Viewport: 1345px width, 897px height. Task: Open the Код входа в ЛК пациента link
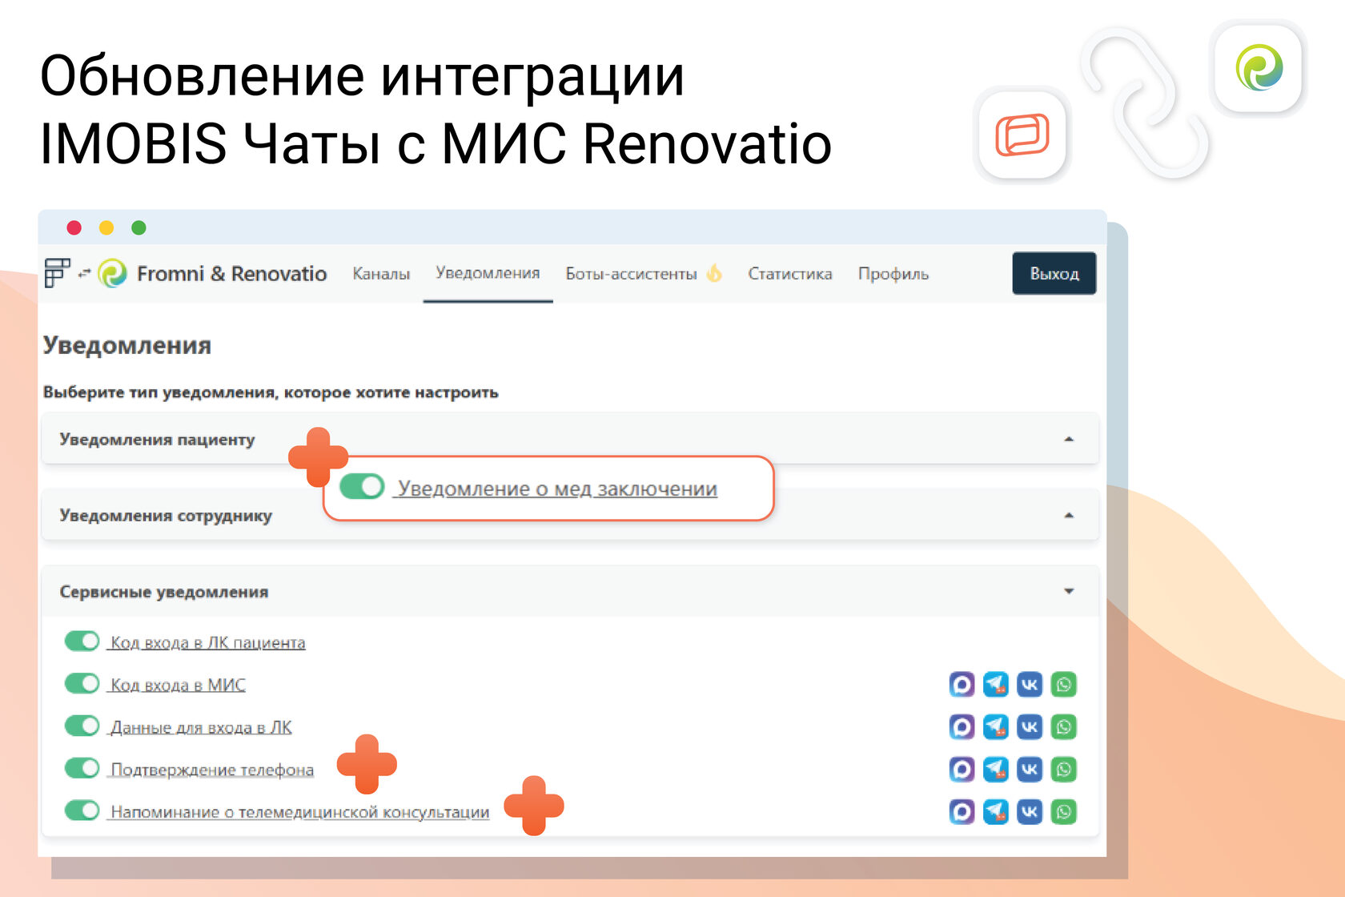208,642
